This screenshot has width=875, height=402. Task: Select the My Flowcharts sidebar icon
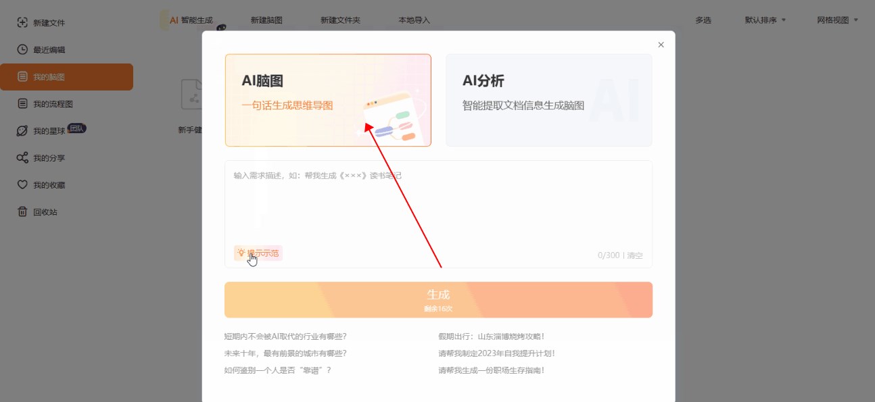tap(22, 104)
